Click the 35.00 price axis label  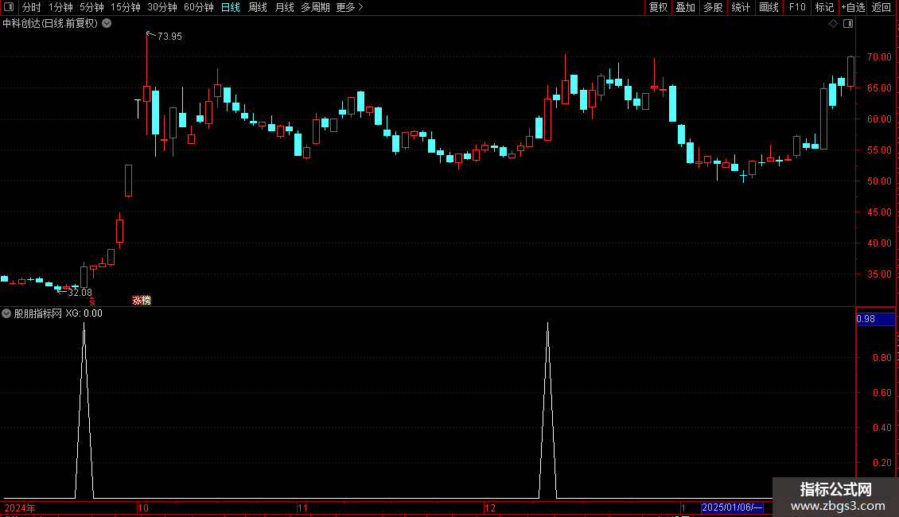[879, 274]
